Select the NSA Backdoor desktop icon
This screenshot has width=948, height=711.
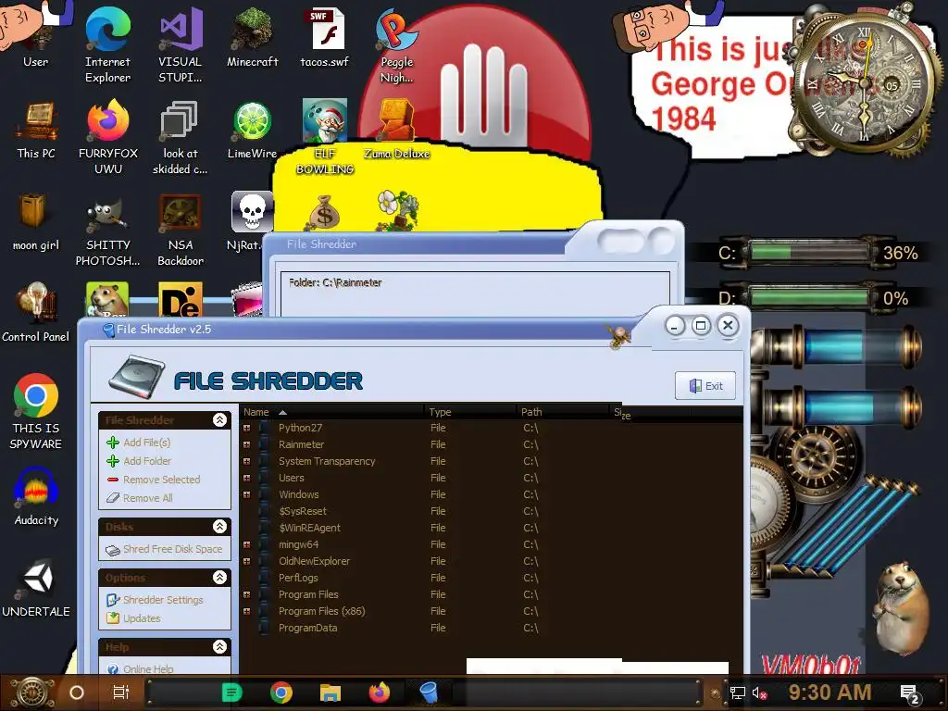(181, 229)
